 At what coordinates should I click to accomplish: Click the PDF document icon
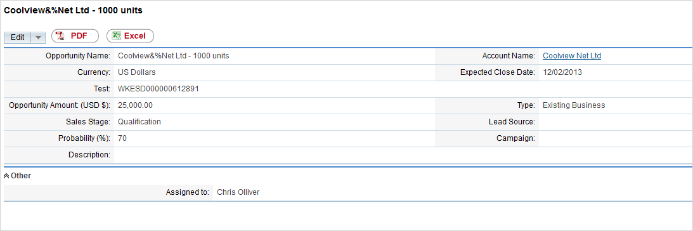[x=60, y=36]
